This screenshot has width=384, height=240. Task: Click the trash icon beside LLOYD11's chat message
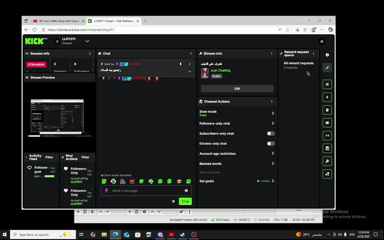click(103, 78)
